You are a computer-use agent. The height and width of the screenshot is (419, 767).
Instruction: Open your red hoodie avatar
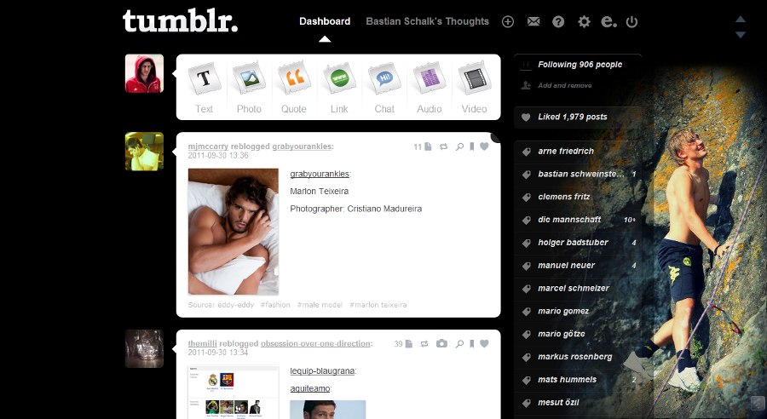[x=144, y=73]
